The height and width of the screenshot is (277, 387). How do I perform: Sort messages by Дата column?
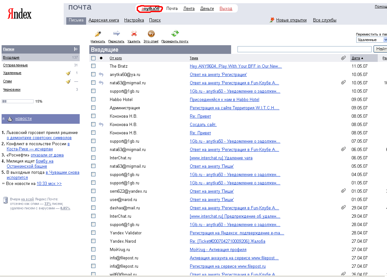click(356, 58)
